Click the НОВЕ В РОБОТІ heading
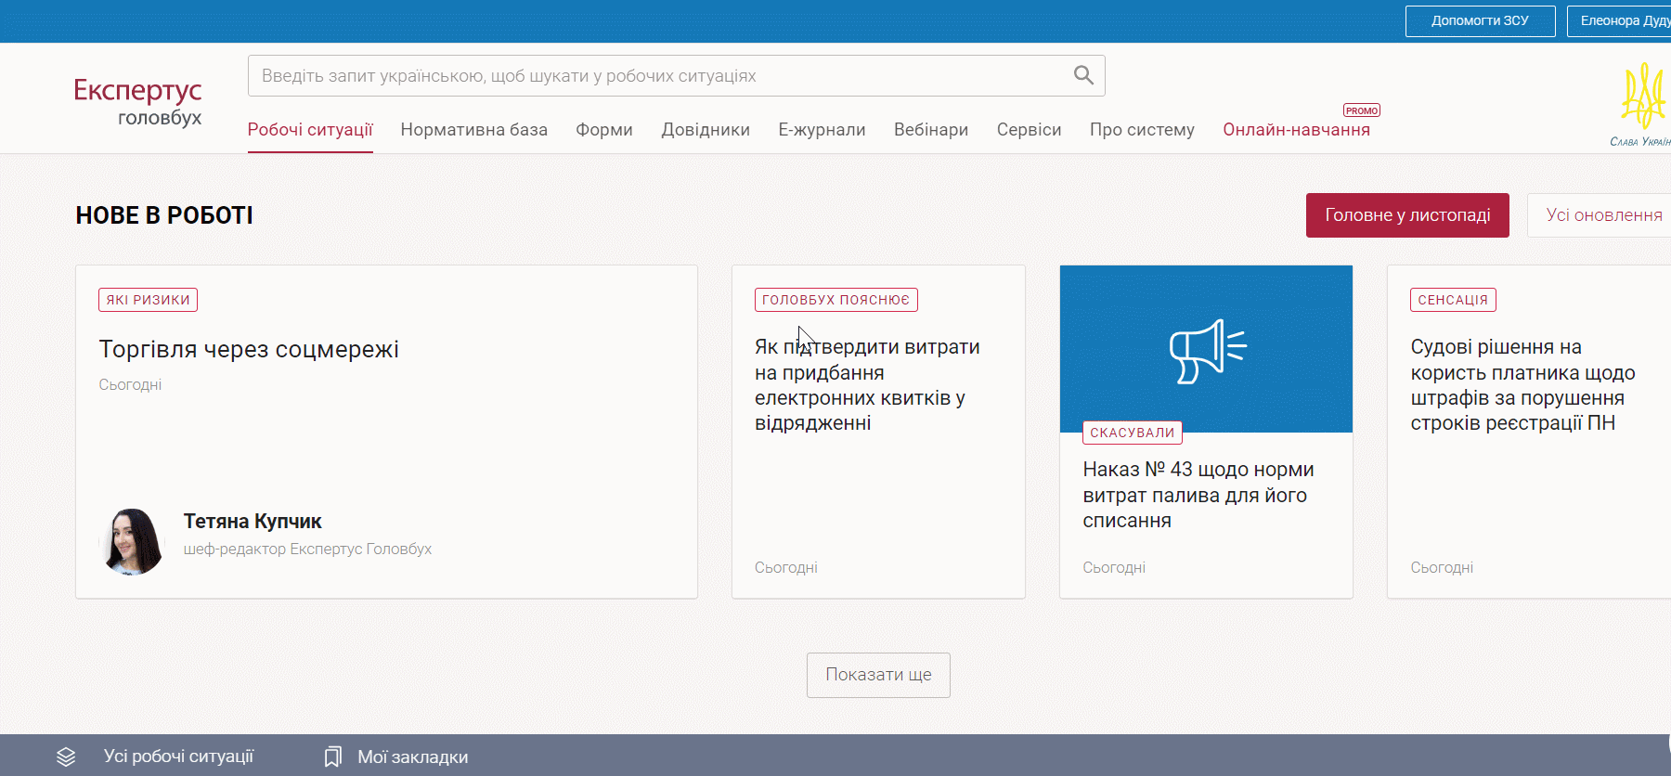Image resolution: width=1671 pixels, height=776 pixels. point(164,215)
